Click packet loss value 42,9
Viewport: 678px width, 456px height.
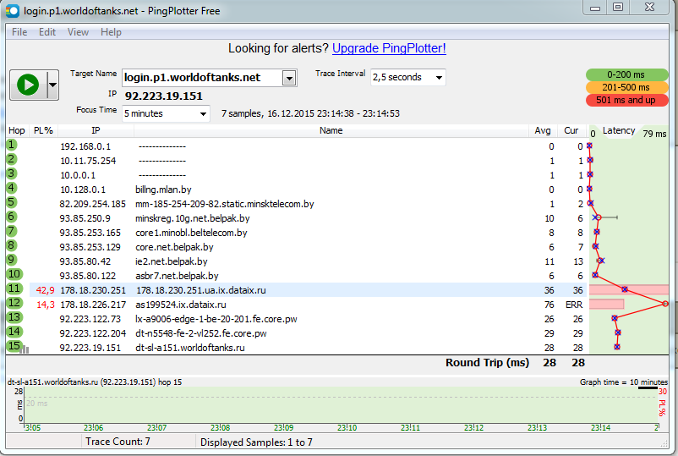[x=45, y=290]
